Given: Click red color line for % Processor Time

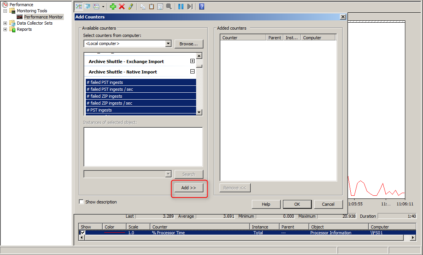Looking at the screenshot, I should [x=114, y=233].
